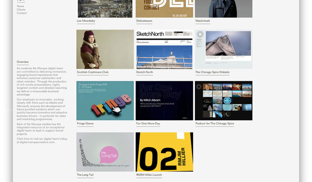The image size is (312, 182).
Task: Click the Overview heading in sidebar
Action: (x=23, y=62)
